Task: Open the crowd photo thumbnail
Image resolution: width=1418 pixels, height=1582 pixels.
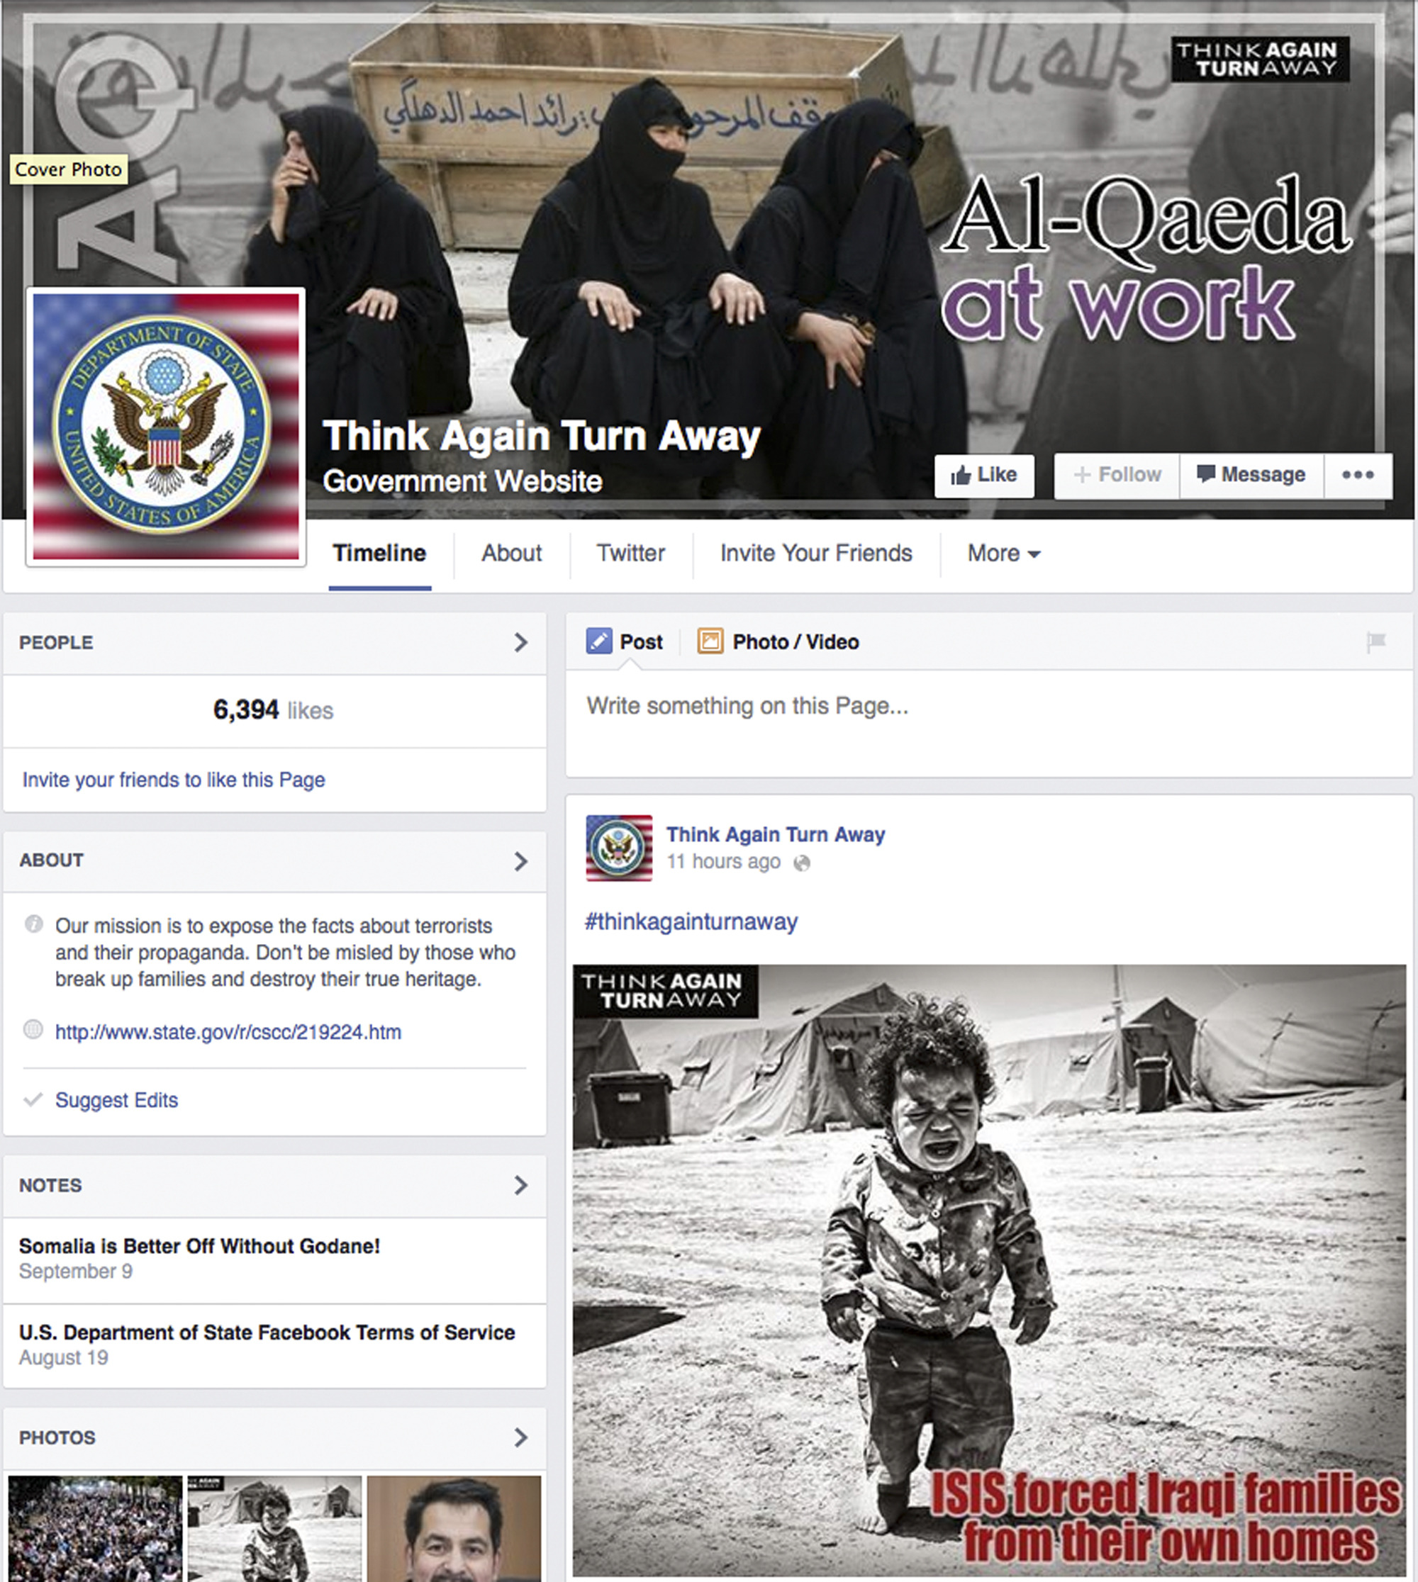Action: point(95,1528)
